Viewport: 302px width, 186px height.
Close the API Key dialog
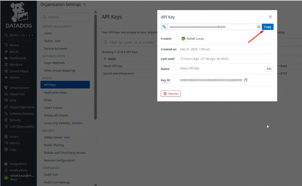coord(270,17)
